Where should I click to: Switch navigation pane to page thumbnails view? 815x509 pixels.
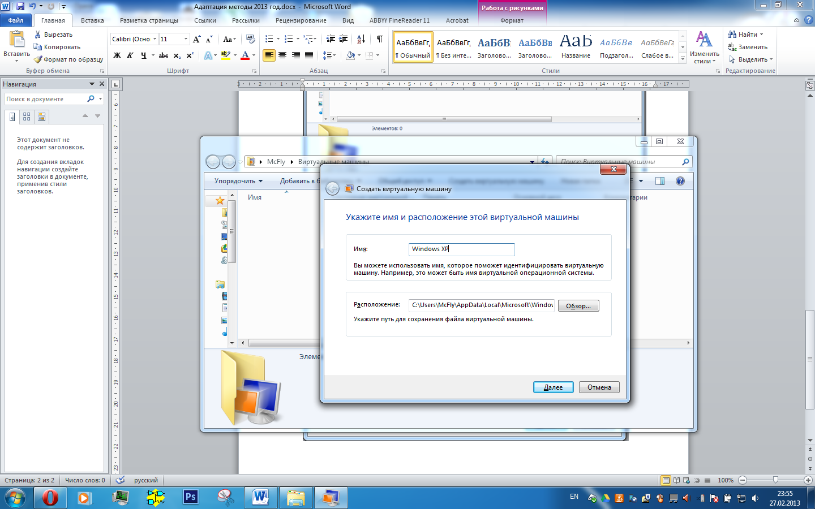click(27, 117)
